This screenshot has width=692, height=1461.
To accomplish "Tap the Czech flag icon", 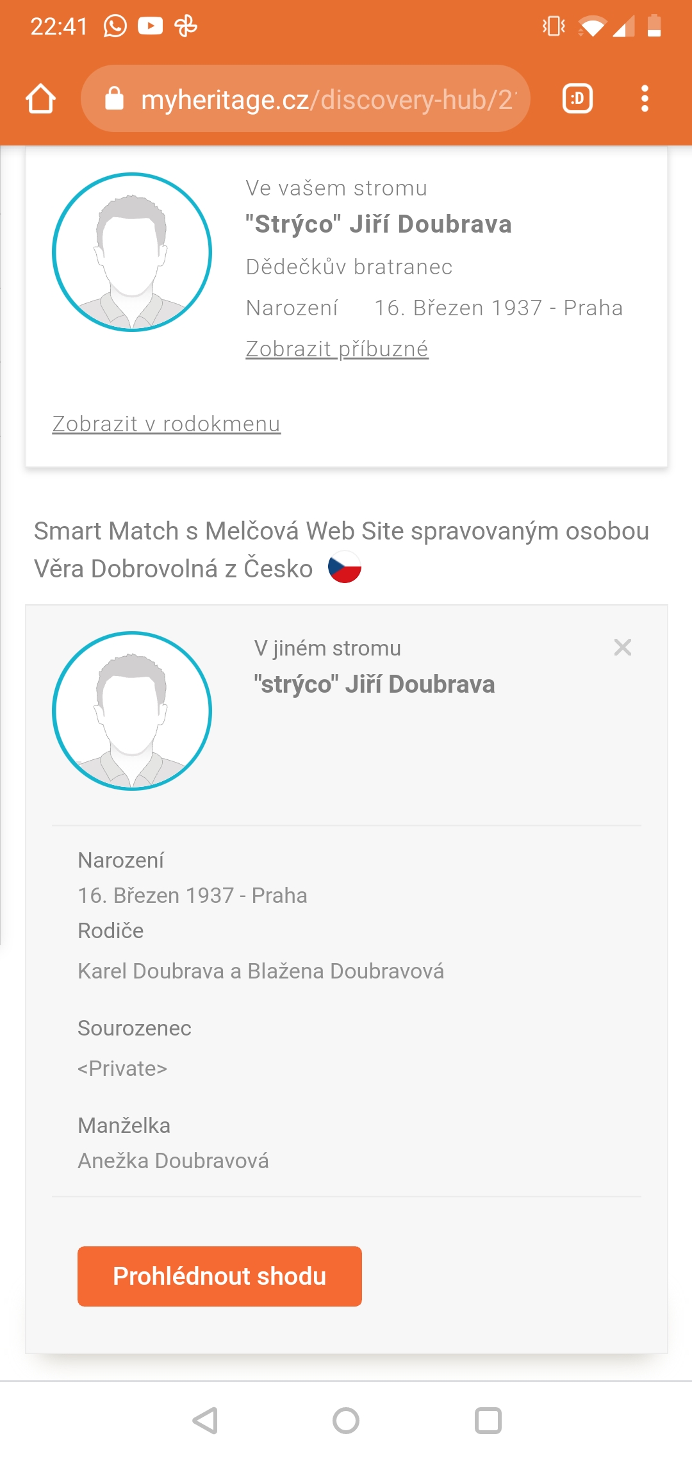I will [345, 568].
